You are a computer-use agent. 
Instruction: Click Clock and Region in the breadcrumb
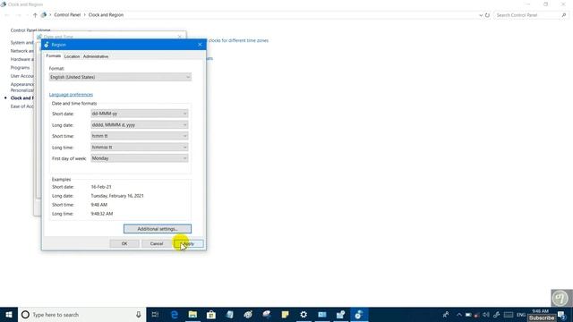tap(106, 15)
